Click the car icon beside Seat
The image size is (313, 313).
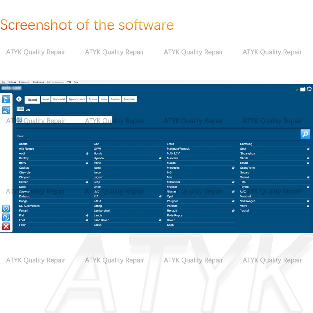pyautogui.click(x=308, y=149)
